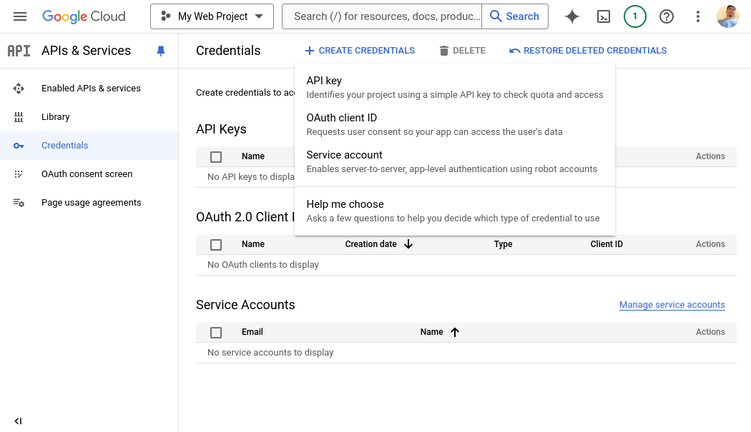This screenshot has width=751, height=432.
Task: Click the OAuth consent screen dots icon
Action: pos(19,174)
